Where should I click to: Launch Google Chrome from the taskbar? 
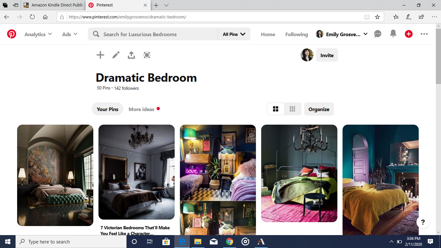(x=230, y=242)
